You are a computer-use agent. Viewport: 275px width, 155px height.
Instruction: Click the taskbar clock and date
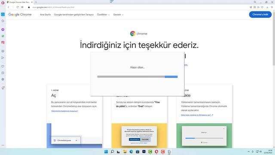(x=268, y=152)
